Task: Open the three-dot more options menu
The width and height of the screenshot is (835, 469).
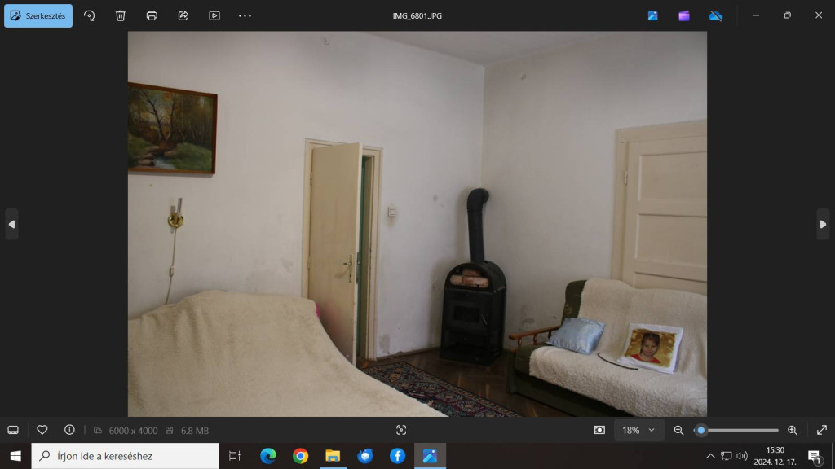Action: pos(245,15)
